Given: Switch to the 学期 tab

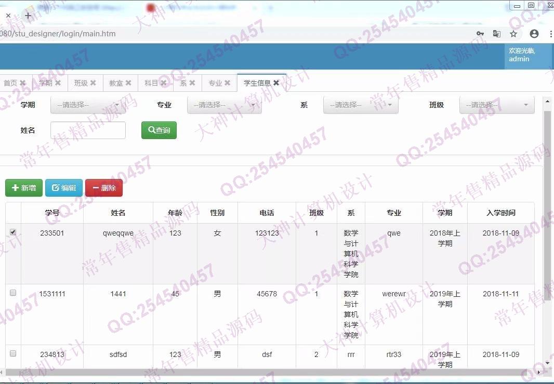Looking at the screenshot, I should click(x=45, y=83).
